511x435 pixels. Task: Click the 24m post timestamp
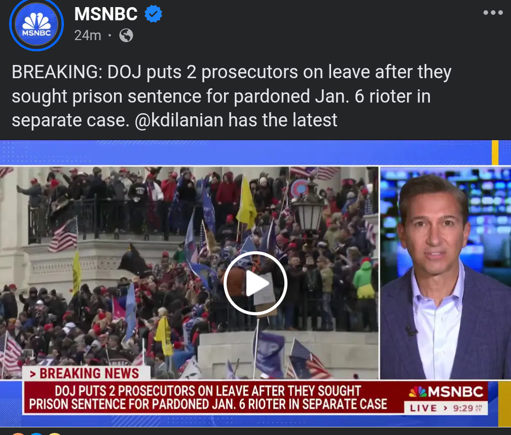pyautogui.click(x=88, y=35)
